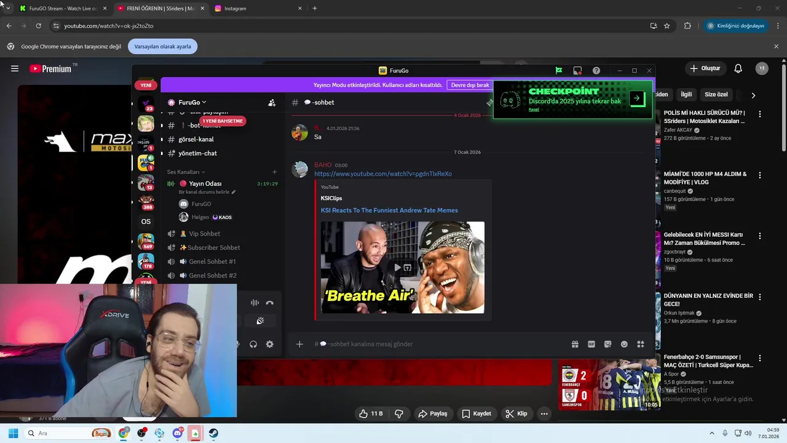Click invite people icon beside FuruGo server name
This screenshot has height=443, width=787.
coord(272,103)
